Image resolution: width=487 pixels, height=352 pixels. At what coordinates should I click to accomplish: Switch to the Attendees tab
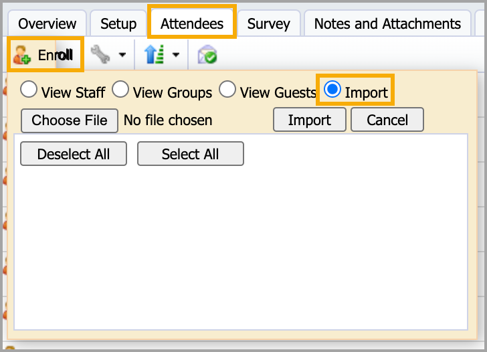pos(192,22)
